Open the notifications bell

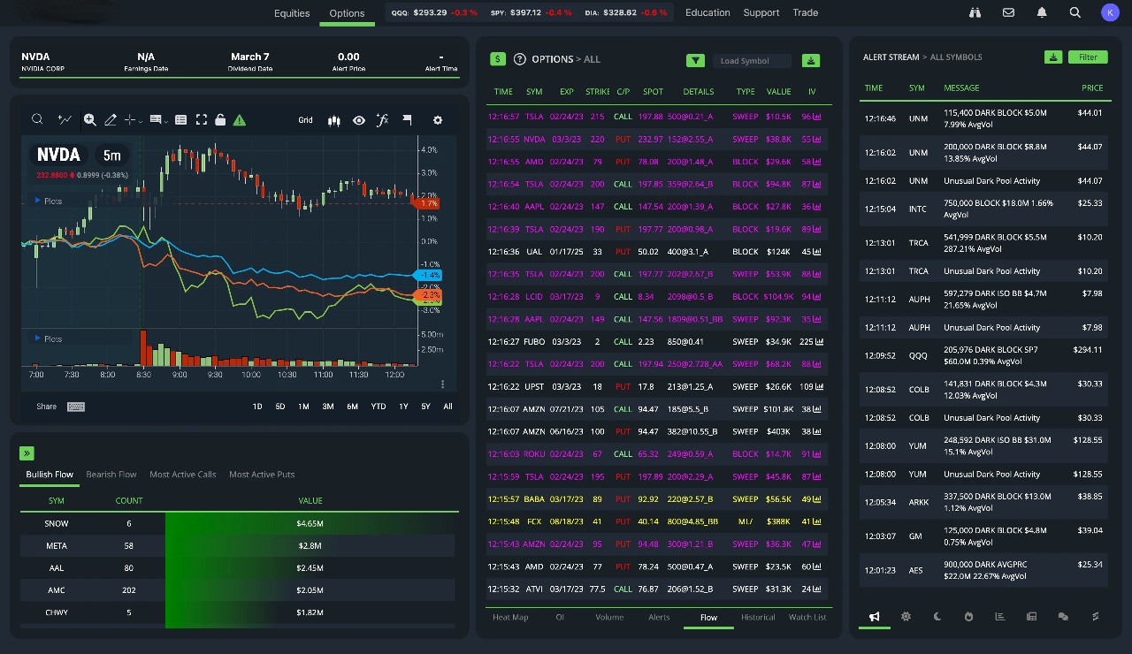tap(1042, 12)
